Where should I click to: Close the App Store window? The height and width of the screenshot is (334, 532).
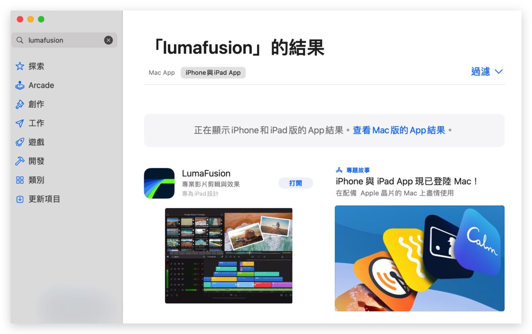[20, 19]
